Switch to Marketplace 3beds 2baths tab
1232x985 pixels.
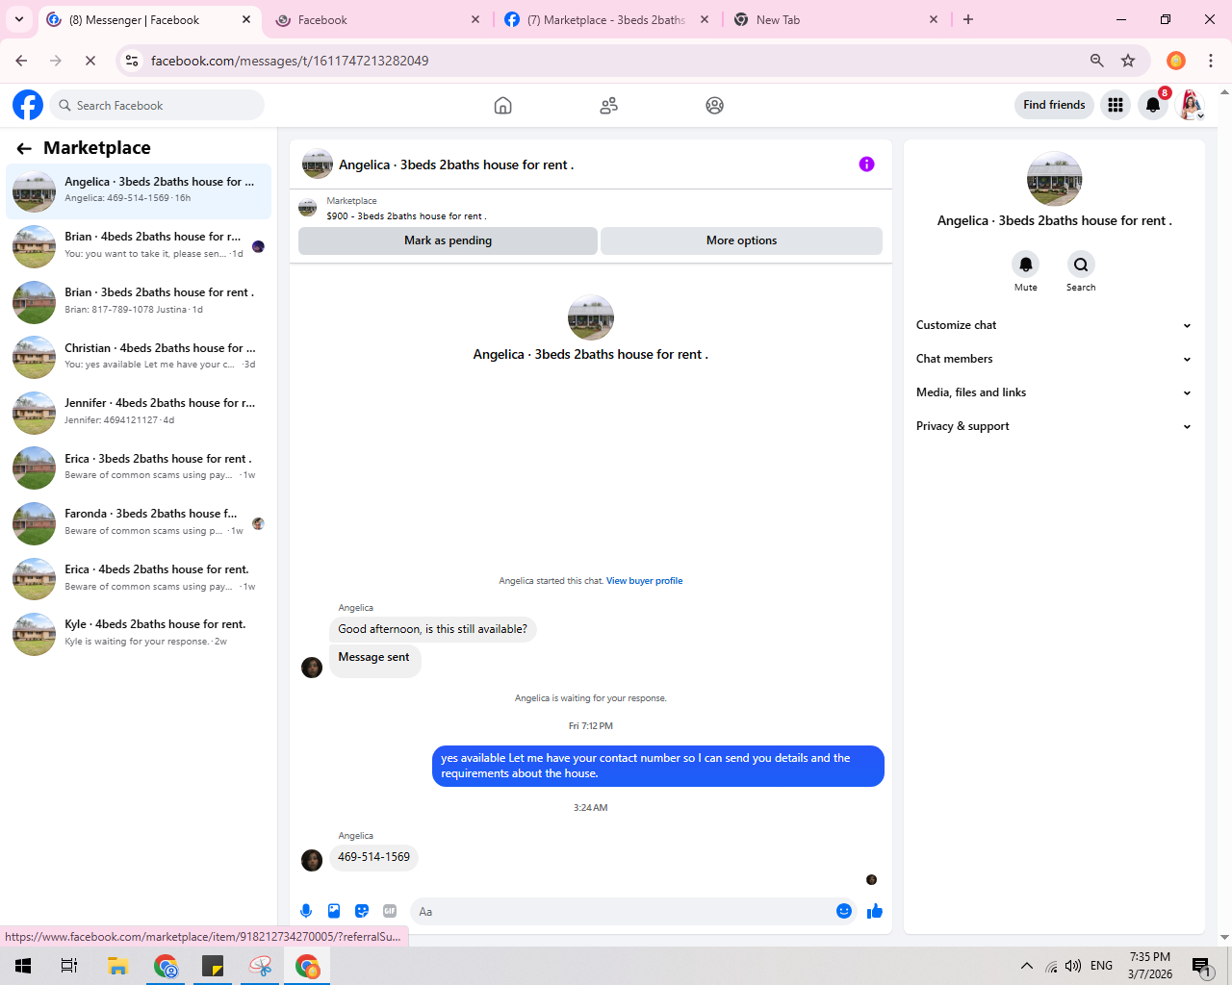[608, 20]
